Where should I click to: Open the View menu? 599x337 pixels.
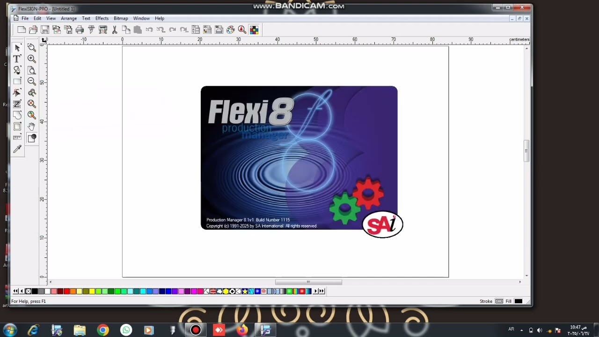point(51,18)
